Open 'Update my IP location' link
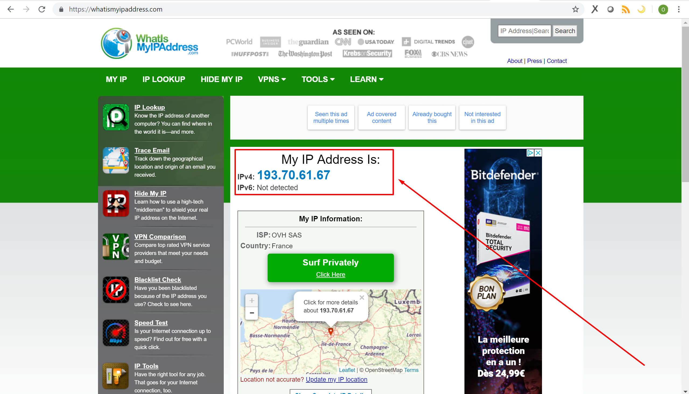 pos(337,379)
